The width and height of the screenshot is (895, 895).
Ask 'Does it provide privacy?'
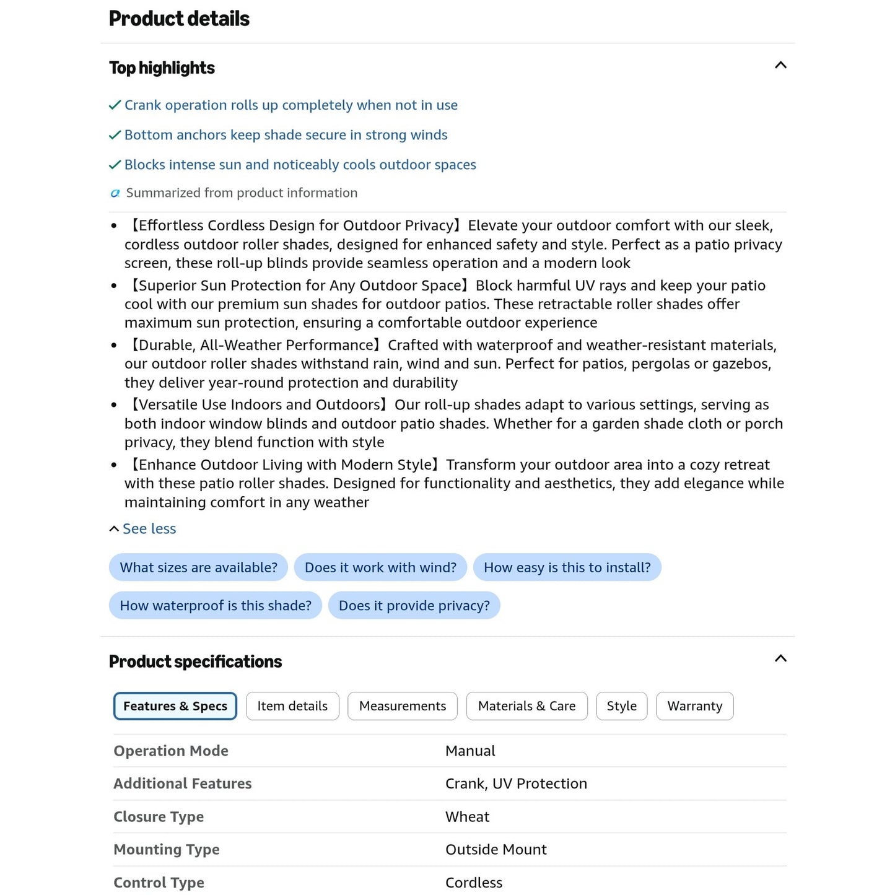tap(414, 605)
